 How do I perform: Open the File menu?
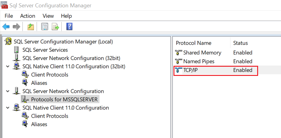point(9,16)
